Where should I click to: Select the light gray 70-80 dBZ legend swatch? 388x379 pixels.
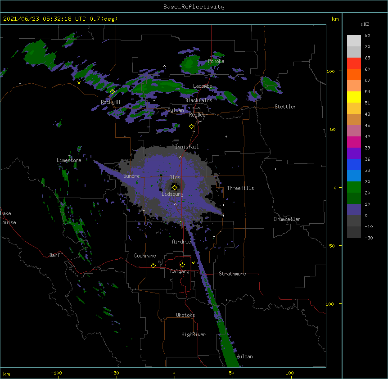354,41
